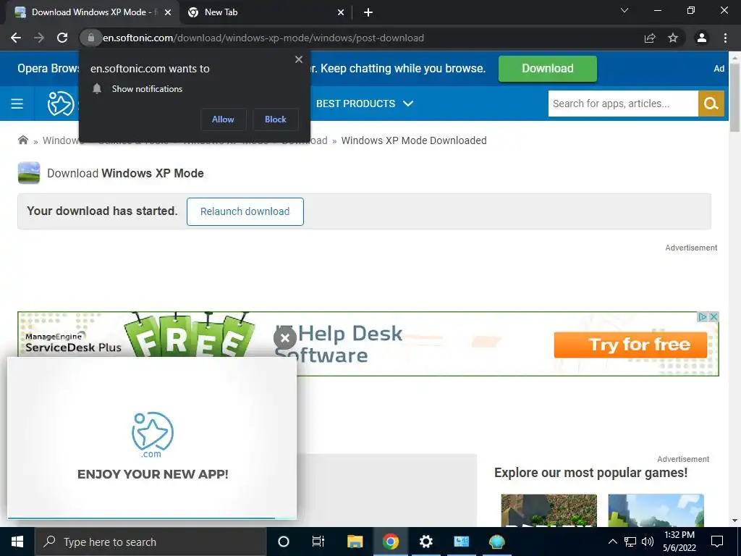Bookmark this page with the star icon
741x556 pixels.
click(673, 38)
